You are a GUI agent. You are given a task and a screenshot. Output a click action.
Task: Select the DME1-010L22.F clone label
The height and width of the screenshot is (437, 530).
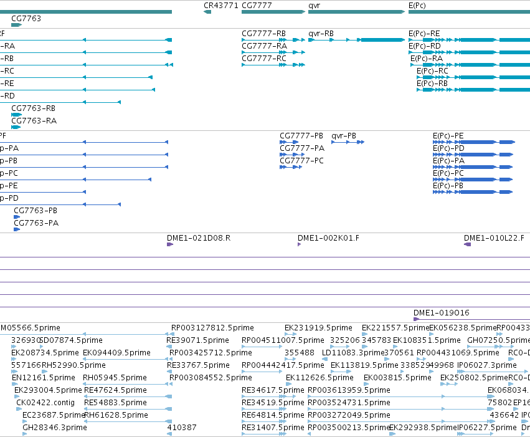point(494,238)
